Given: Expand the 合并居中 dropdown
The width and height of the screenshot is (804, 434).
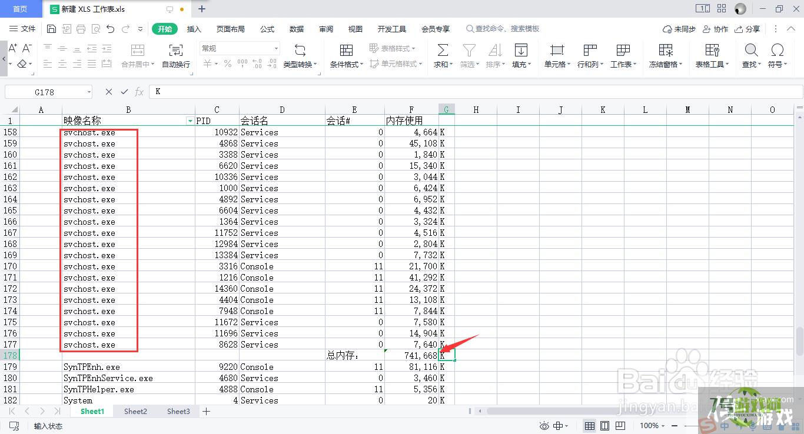Looking at the screenshot, I should coord(153,65).
